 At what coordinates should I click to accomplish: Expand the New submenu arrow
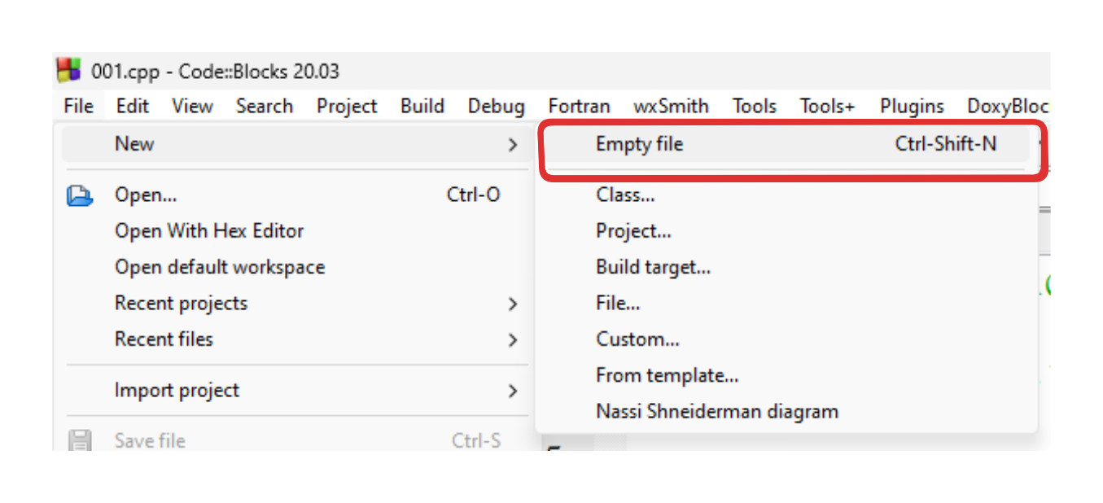tap(513, 145)
